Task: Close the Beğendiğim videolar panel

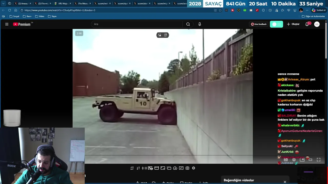Action: [285, 182]
